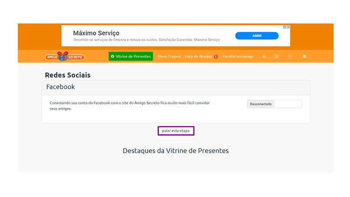Click the Conectando sua conta do Facebook text

pyautogui.click(x=130, y=106)
